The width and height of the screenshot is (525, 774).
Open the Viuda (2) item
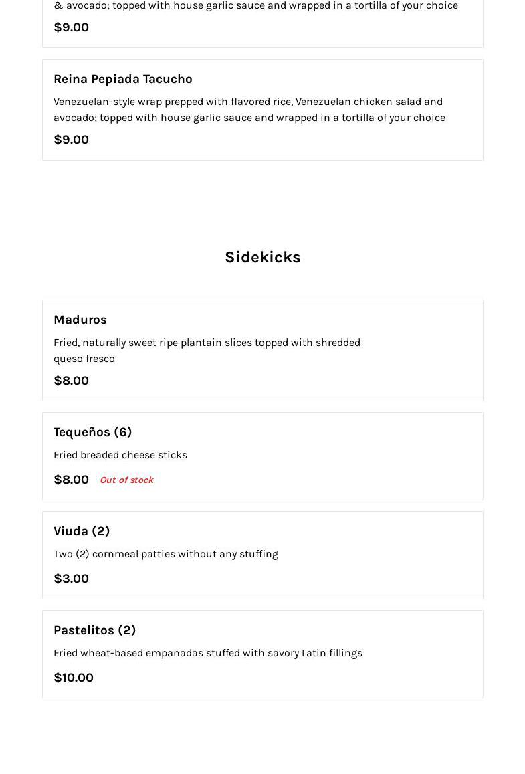pyautogui.click(x=82, y=531)
